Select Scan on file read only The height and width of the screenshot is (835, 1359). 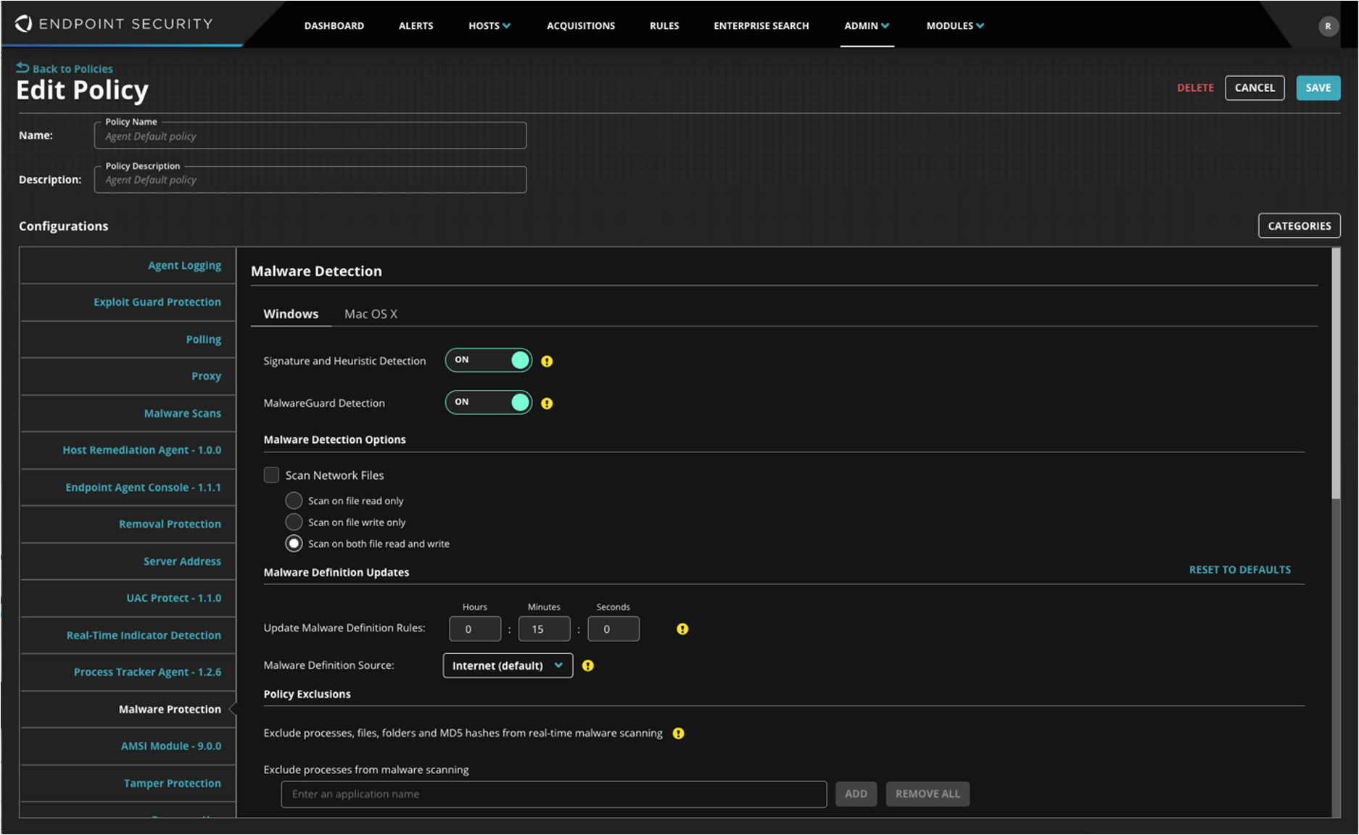(x=294, y=501)
